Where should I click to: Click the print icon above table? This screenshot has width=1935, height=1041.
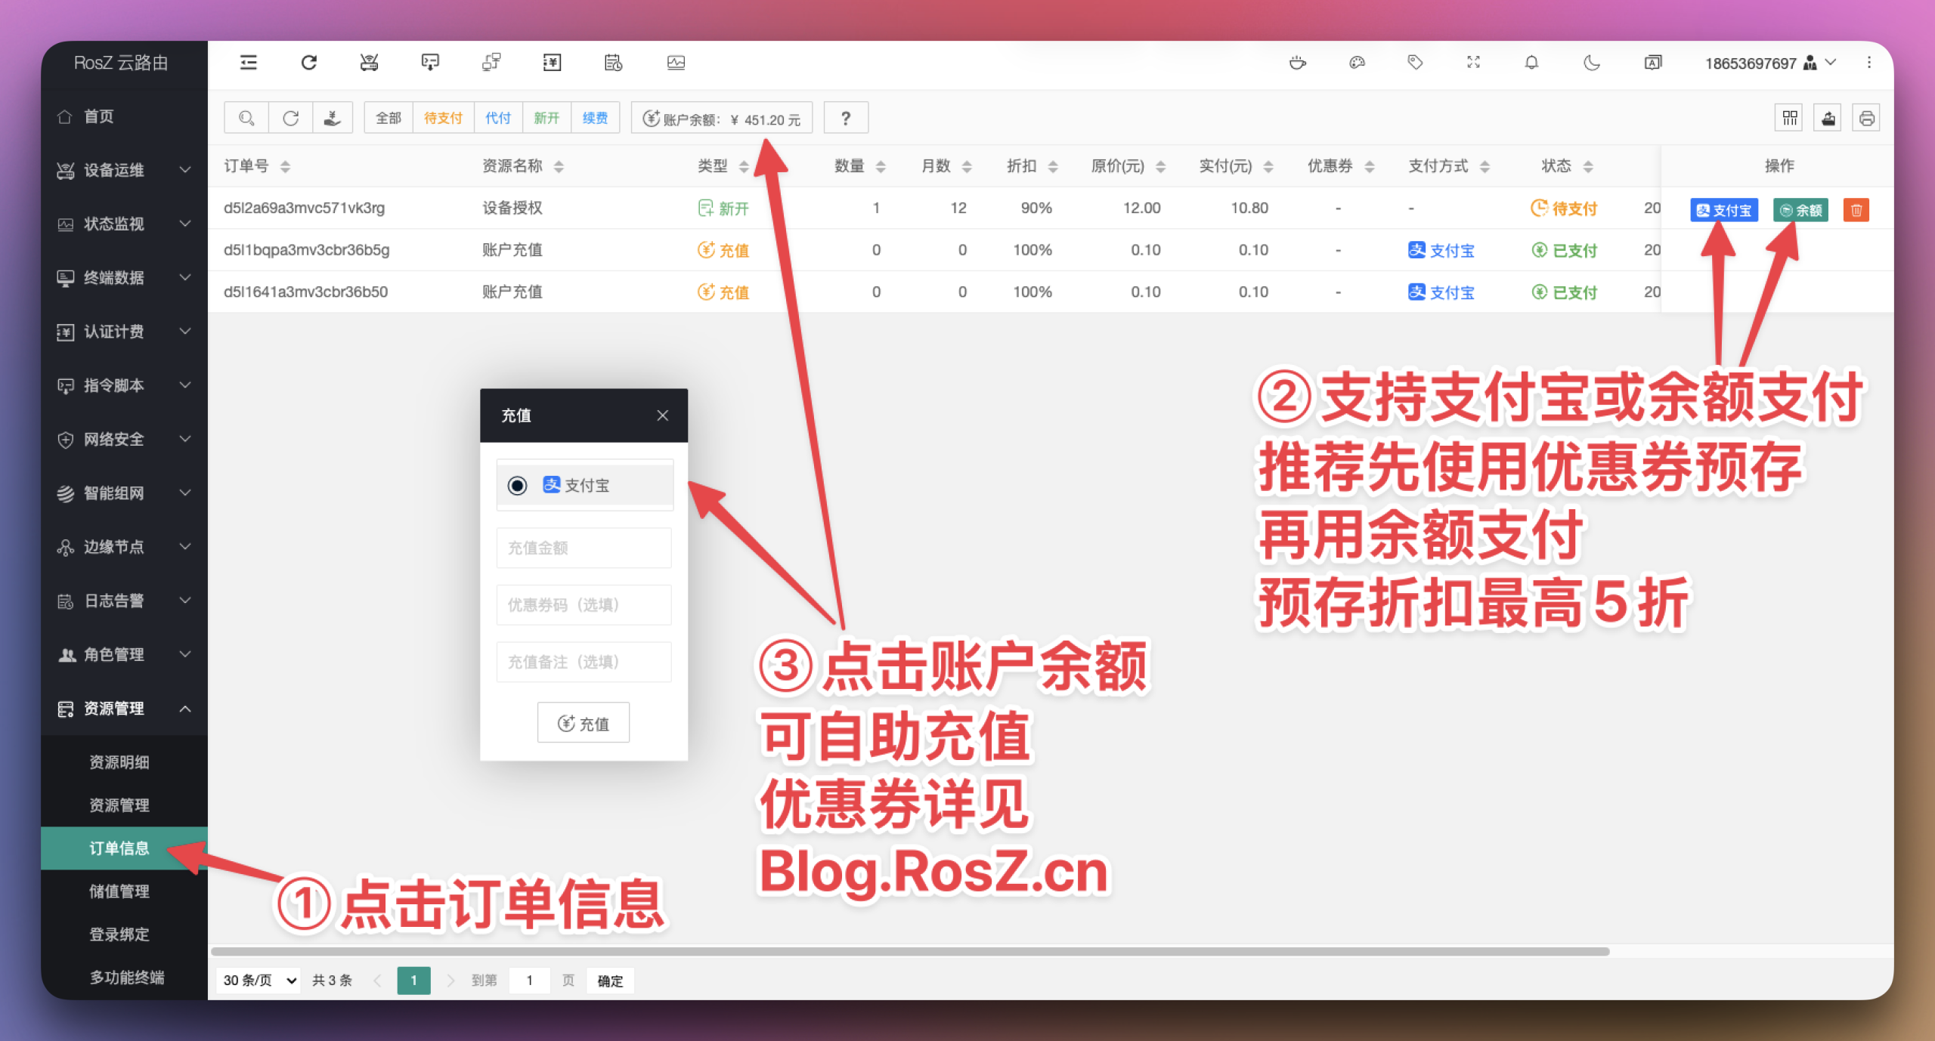click(x=1866, y=119)
